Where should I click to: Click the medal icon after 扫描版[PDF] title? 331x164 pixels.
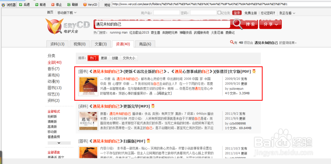(x=148, y=141)
